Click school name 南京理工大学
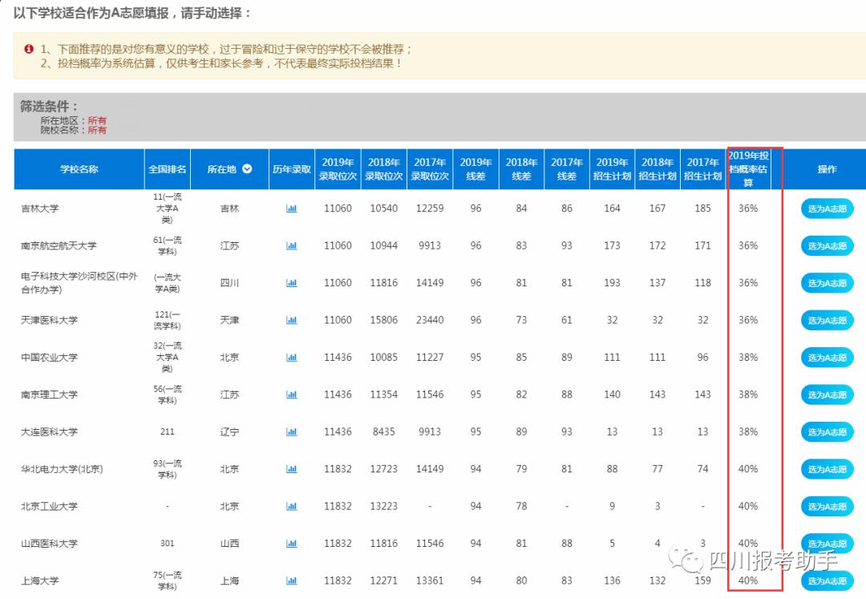 tap(49, 395)
